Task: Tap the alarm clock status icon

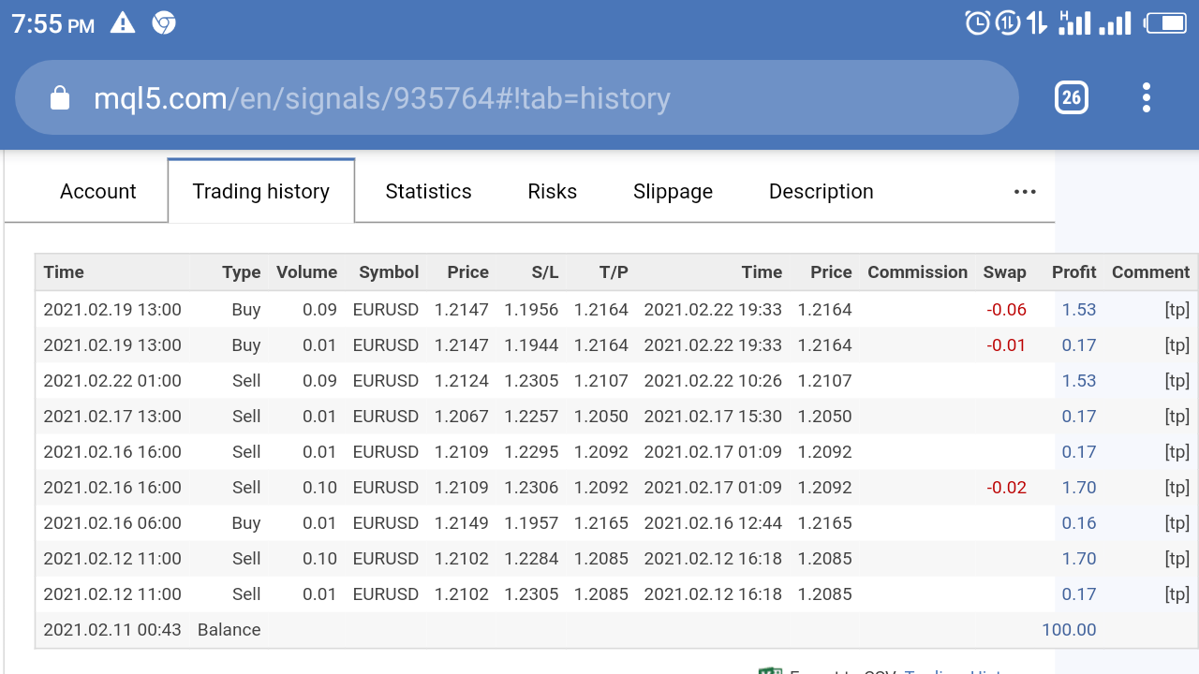Action: point(977,23)
